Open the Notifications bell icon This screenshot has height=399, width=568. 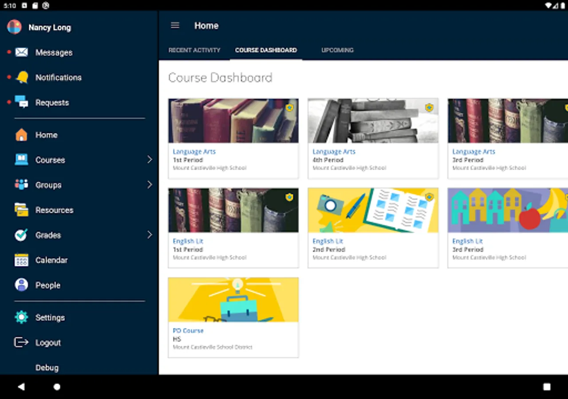click(22, 78)
